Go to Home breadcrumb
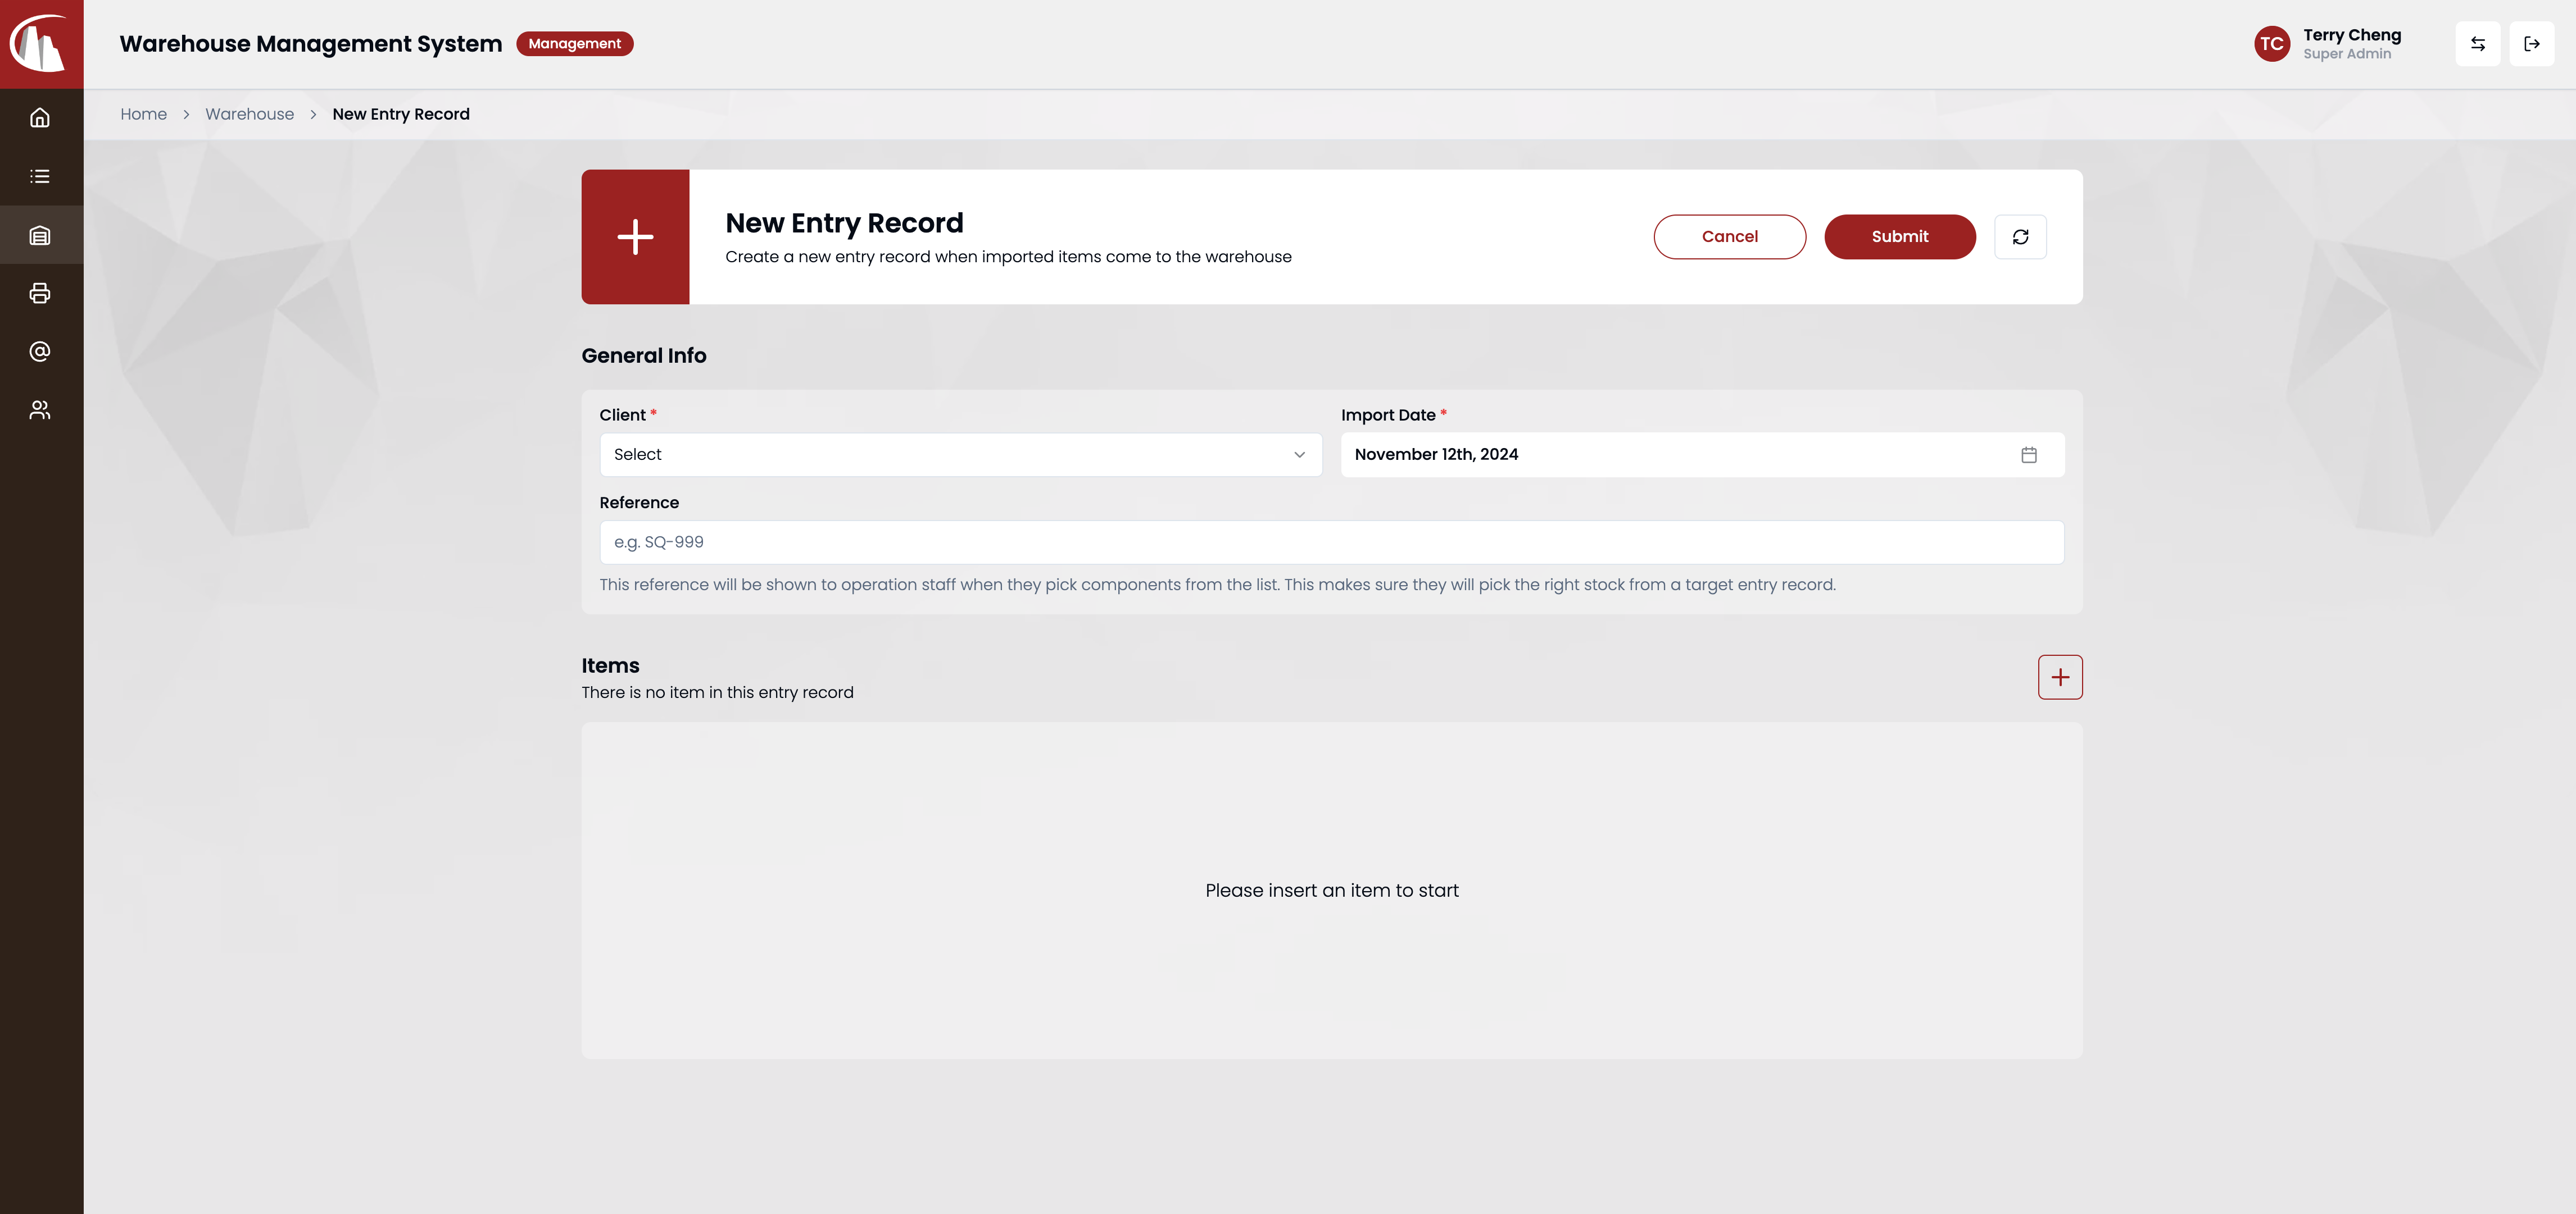 pyautogui.click(x=144, y=114)
